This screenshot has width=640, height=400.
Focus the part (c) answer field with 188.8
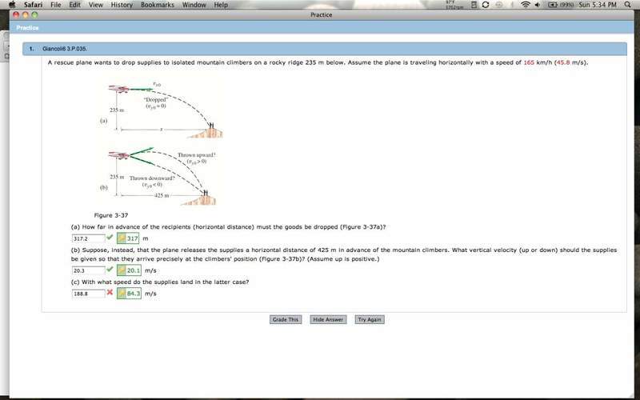point(87,294)
